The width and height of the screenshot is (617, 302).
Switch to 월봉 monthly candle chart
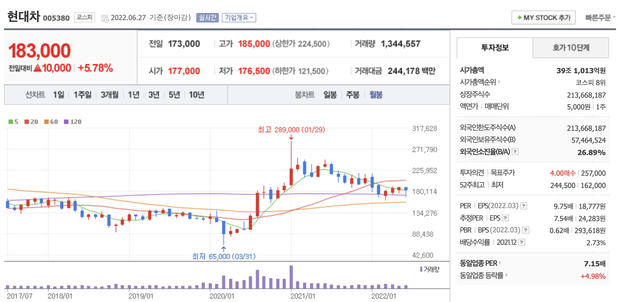[x=376, y=95]
